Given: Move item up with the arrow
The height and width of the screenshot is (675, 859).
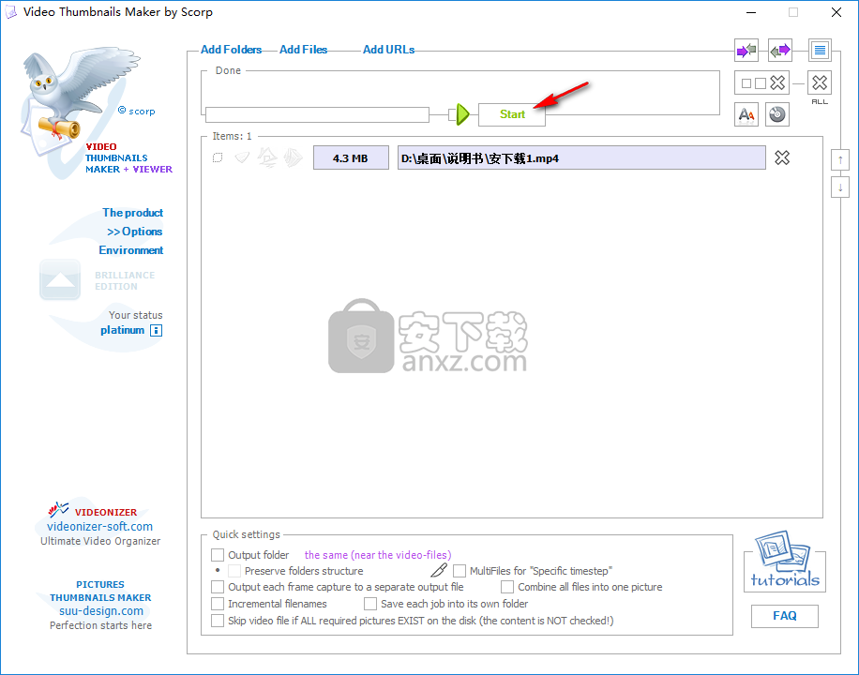Looking at the screenshot, I should pyautogui.click(x=840, y=160).
